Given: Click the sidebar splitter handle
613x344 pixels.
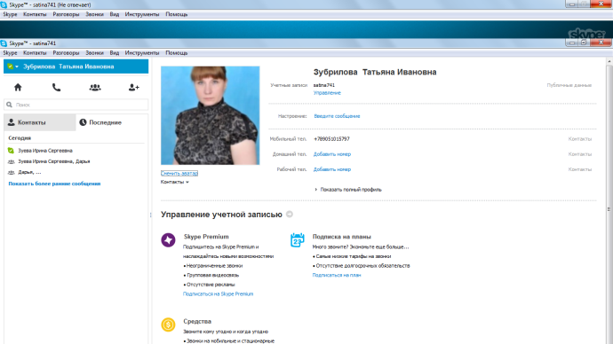Looking at the screenshot, I should point(150,215).
